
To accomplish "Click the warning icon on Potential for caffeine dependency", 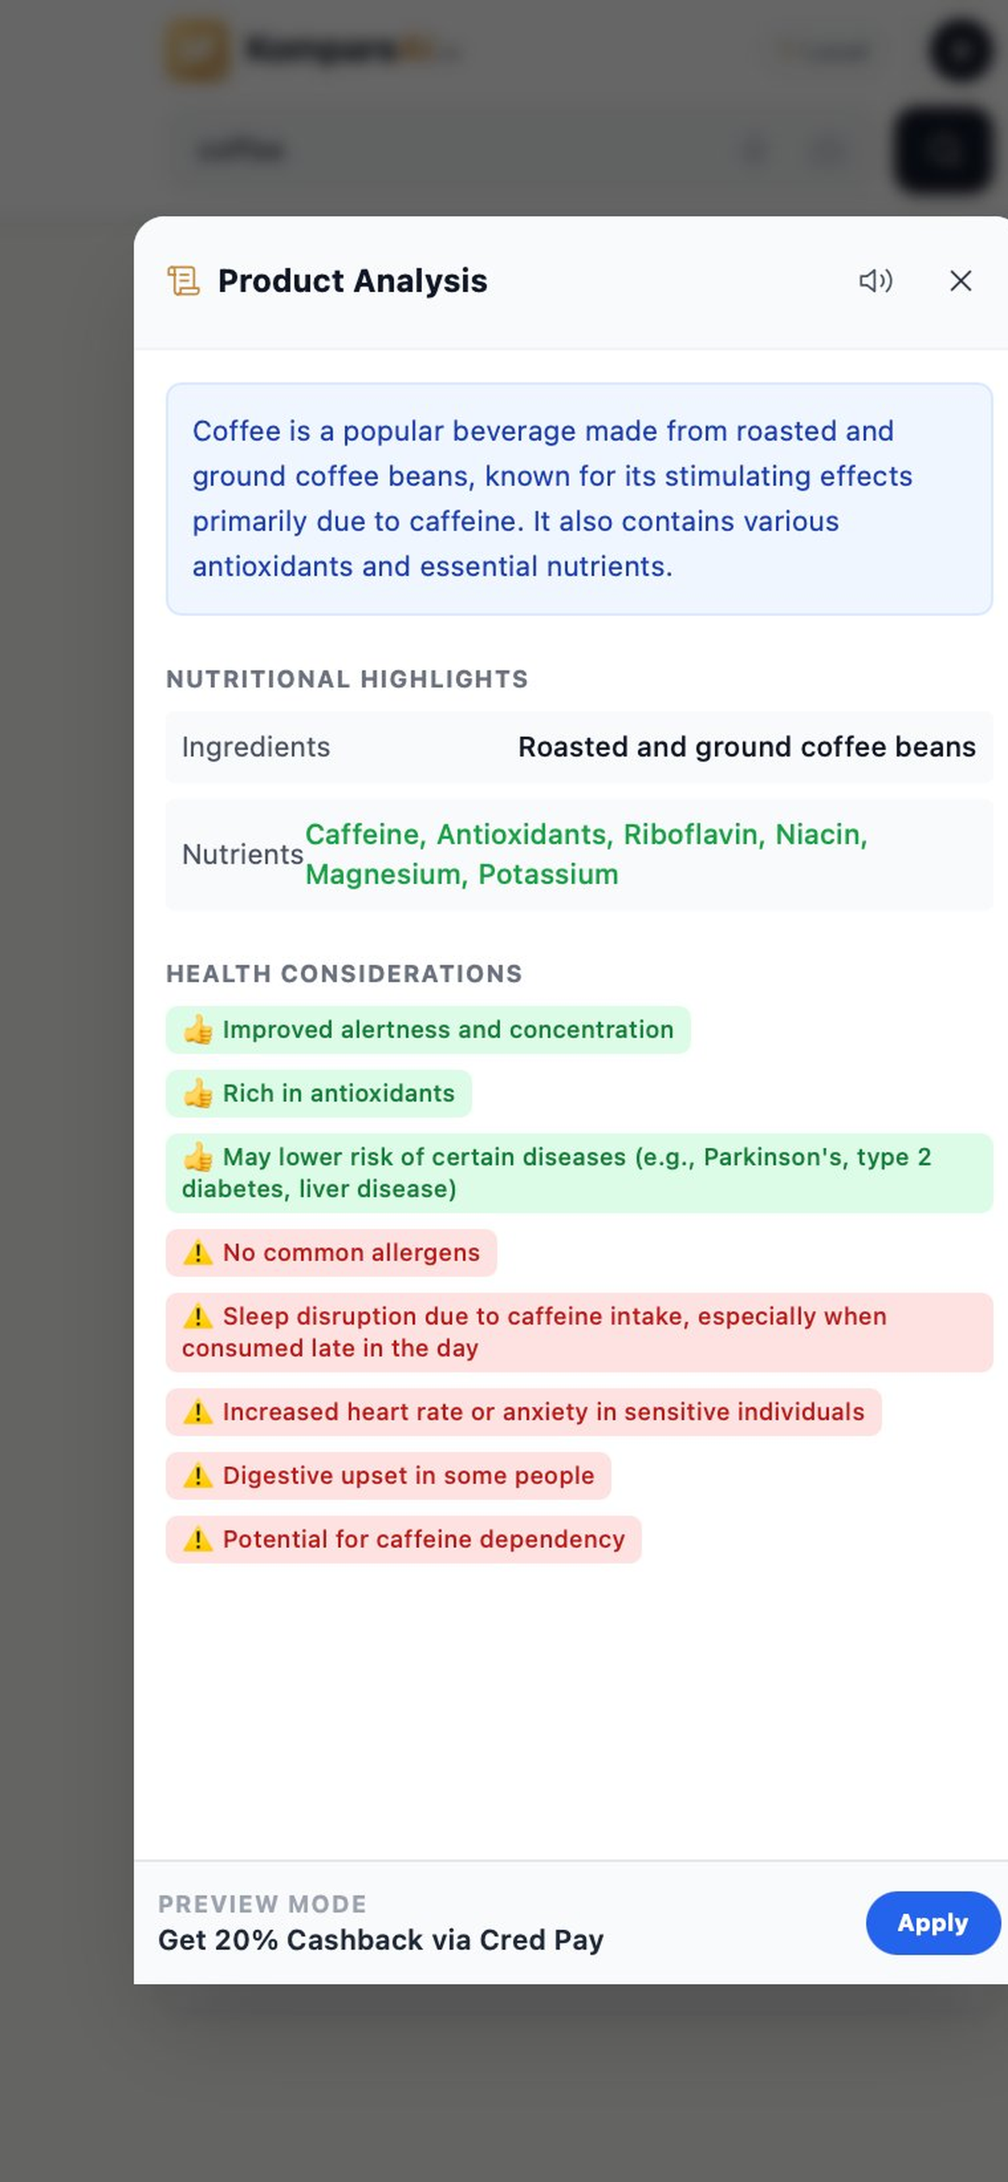I will [x=198, y=1539].
